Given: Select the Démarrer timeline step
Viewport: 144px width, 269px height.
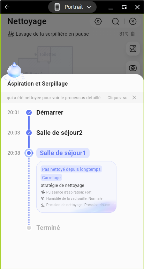Looking at the screenshot, I should (x=50, y=112).
